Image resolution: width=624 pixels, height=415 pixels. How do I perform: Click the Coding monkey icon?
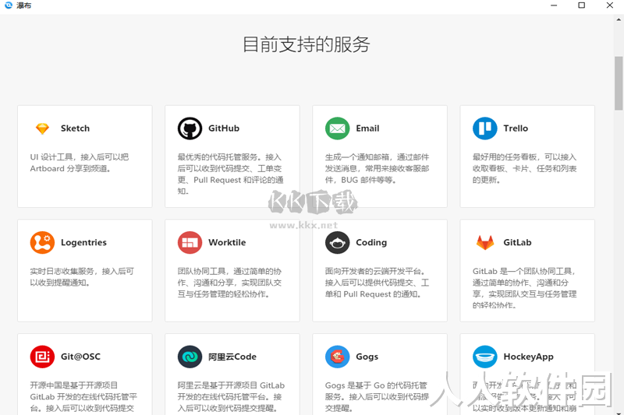pyautogui.click(x=338, y=242)
